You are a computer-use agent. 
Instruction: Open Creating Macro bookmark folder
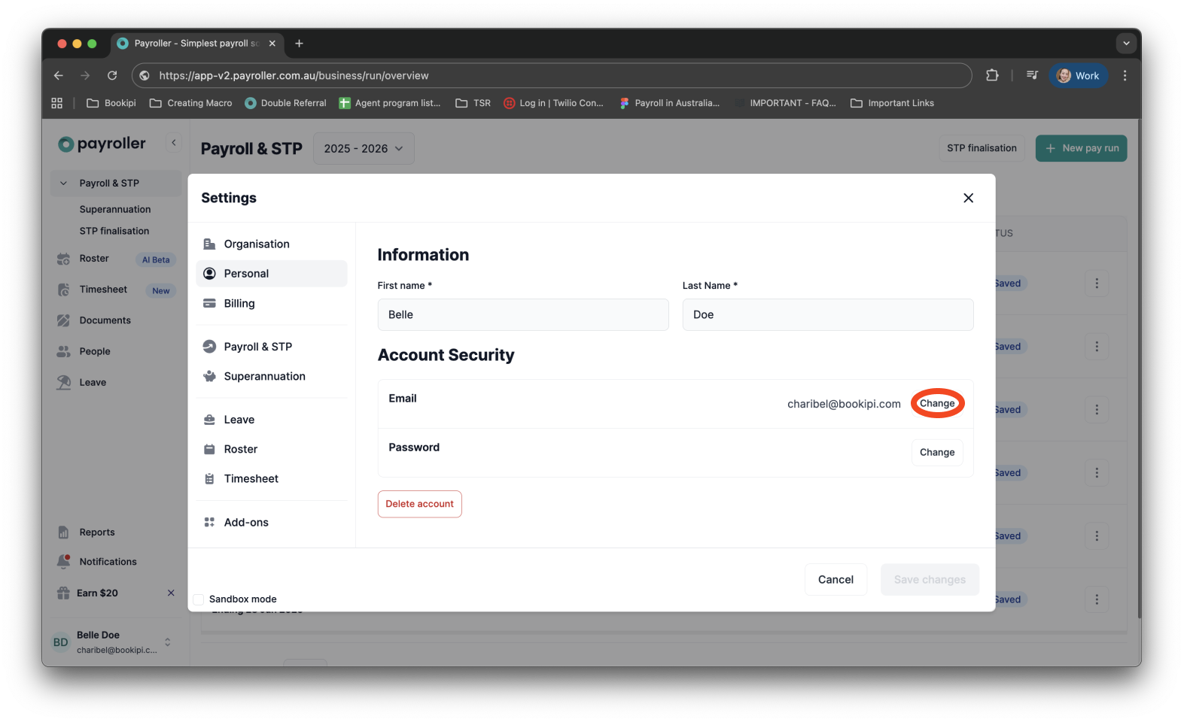pos(191,103)
